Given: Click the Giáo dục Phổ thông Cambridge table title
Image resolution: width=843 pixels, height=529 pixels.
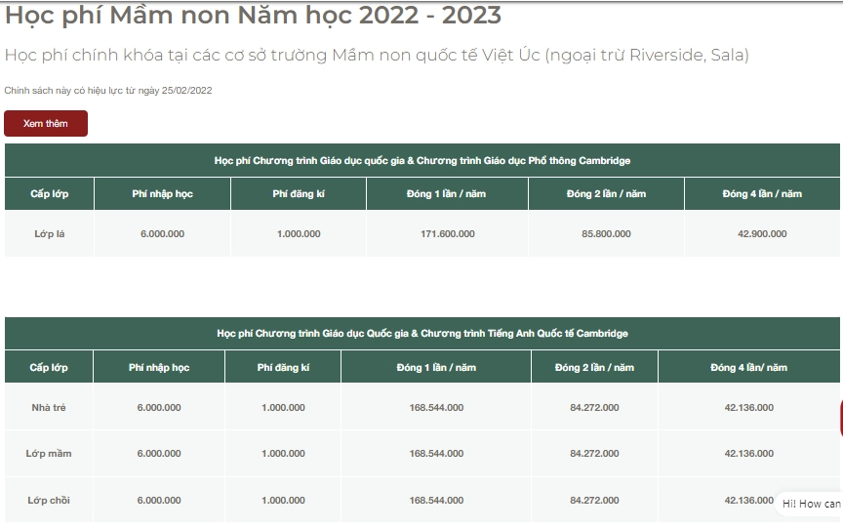Looking at the screenshot, I should (421, 160).
